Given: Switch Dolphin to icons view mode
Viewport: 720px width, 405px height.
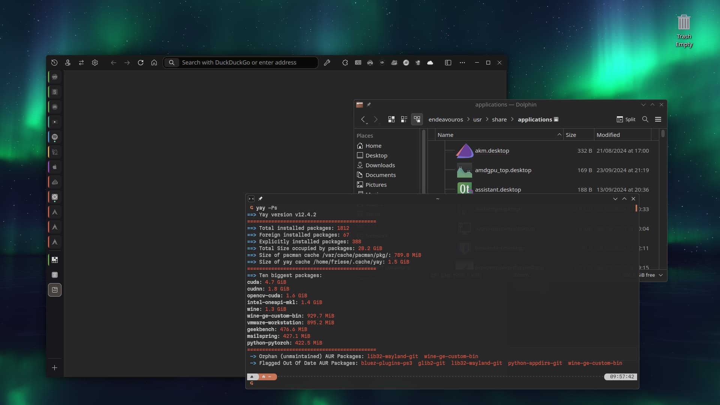Looking at the screenshot, I should click(x=391, y=119).
